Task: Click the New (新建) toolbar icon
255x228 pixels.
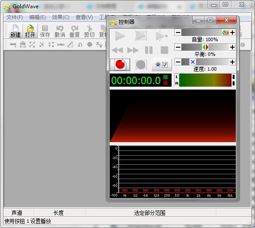Action: pos(15,31)
